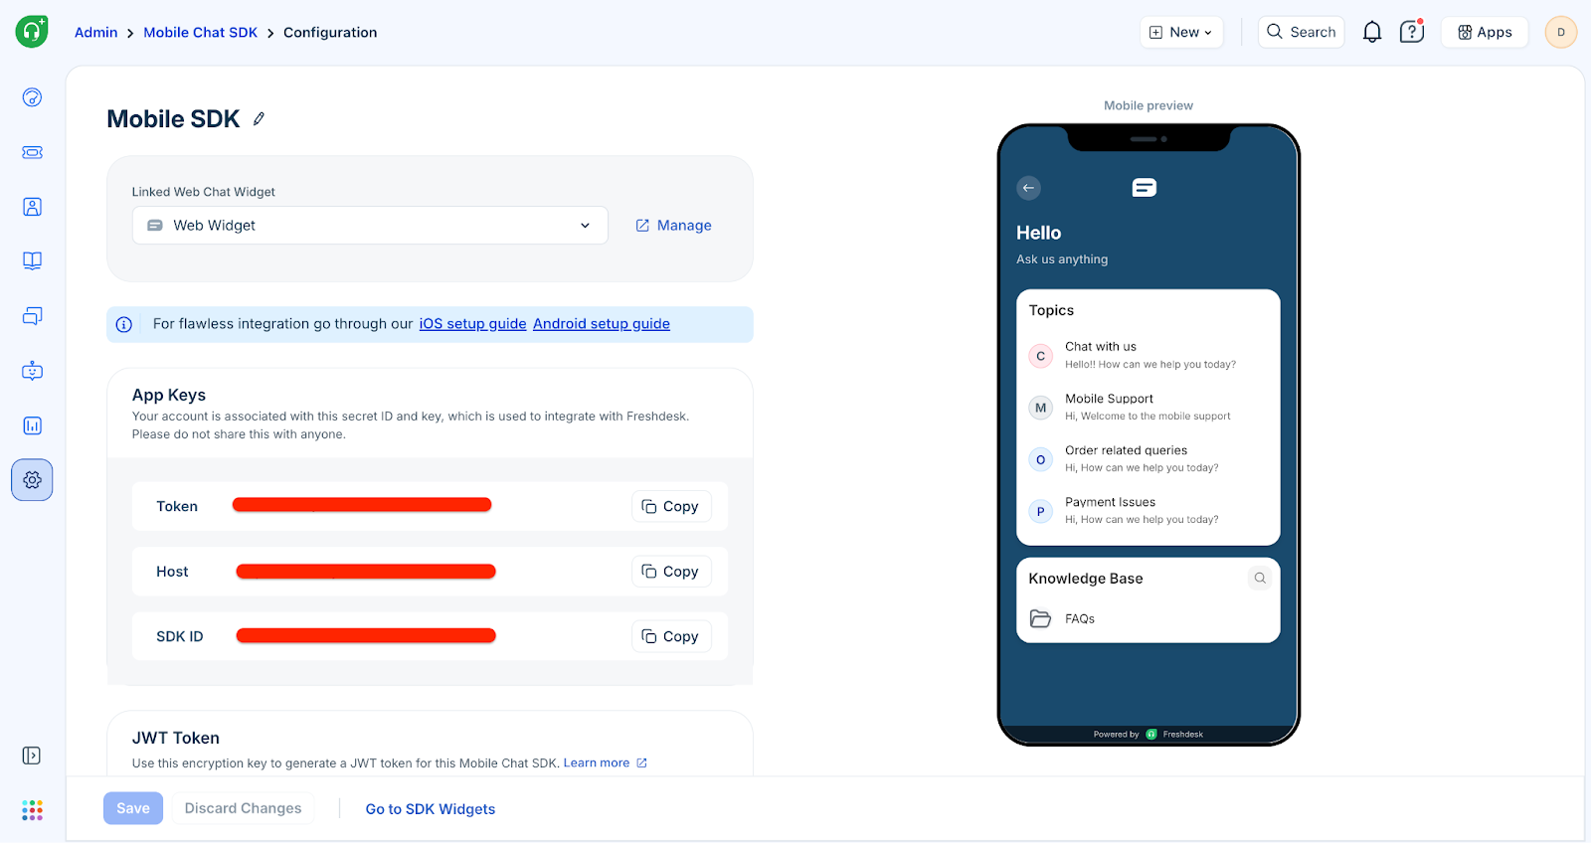This screenshot has width=1591, height=843.
Task: Open the Solutions book sidebar icon
Action: [x=32, y=261]
